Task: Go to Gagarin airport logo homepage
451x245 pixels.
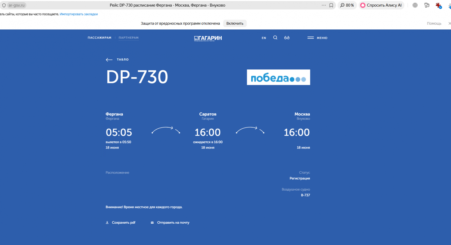Action: click(x=208, y=38)
